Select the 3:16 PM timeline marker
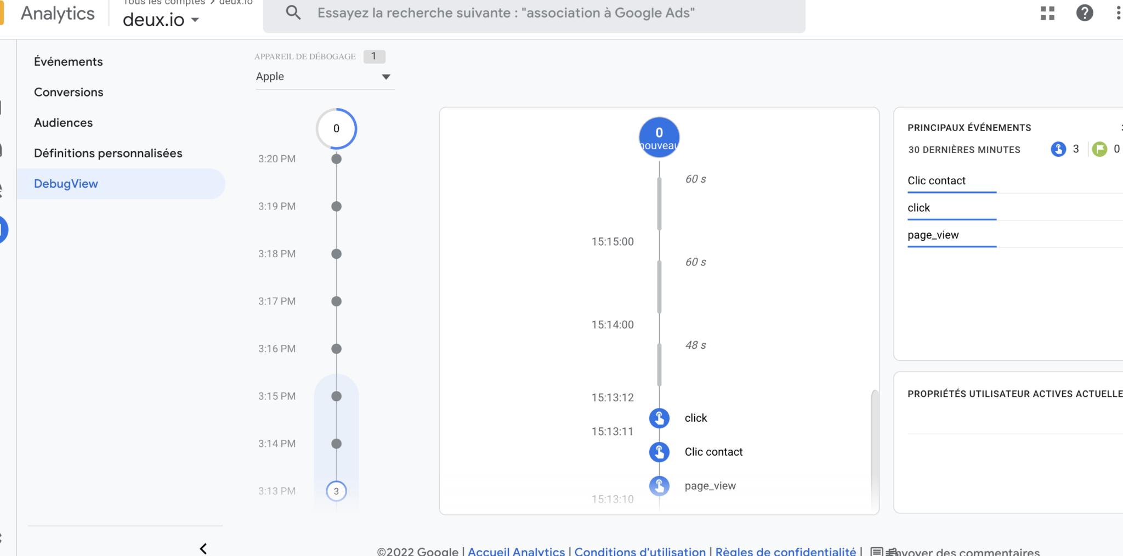The height and width of the screenshot is (556, 1123). 337,349
